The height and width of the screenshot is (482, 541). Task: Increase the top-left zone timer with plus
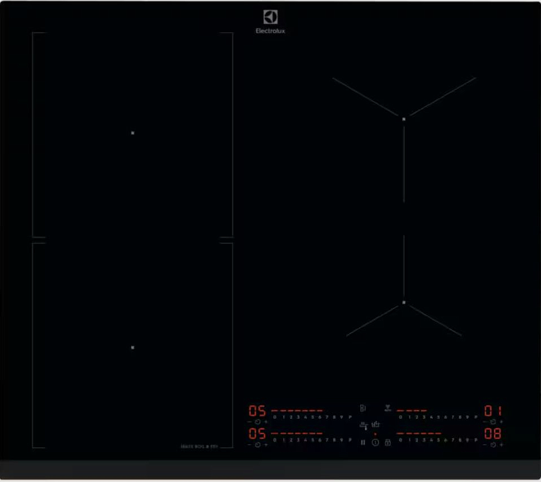(266, 422)
